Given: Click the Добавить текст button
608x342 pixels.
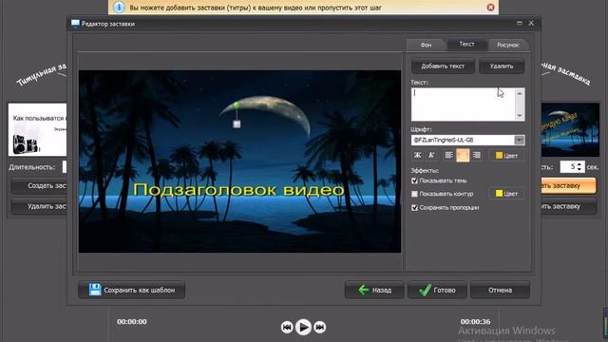Looking at the screenshot, I should tap(443, 66).
